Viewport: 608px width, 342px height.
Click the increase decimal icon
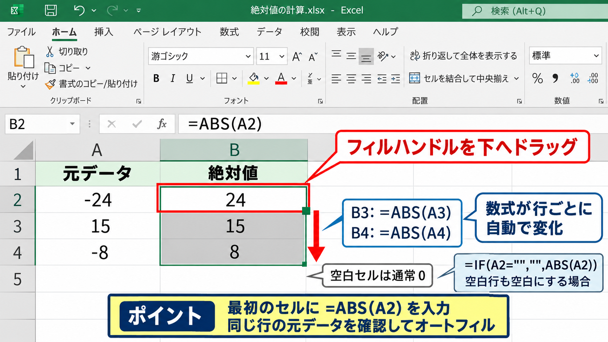(575, 79)
